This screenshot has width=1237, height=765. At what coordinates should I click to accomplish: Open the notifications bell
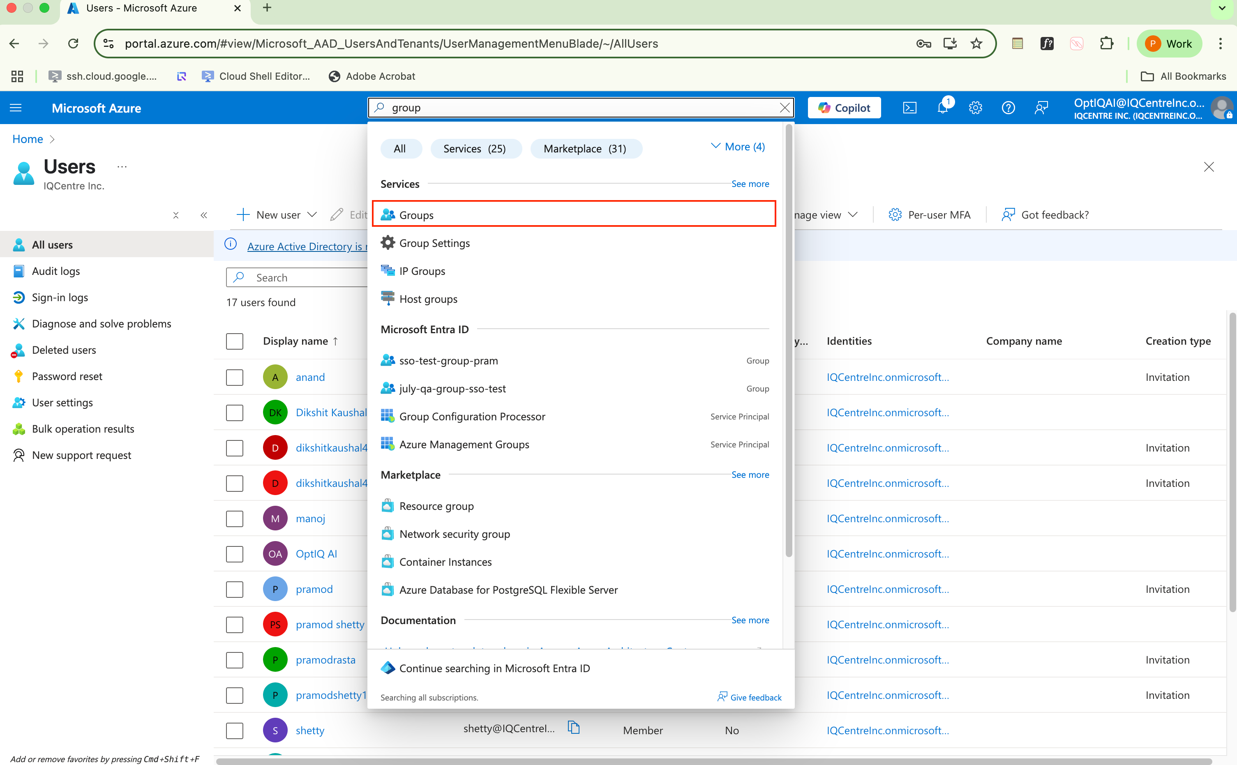point(943,107)
